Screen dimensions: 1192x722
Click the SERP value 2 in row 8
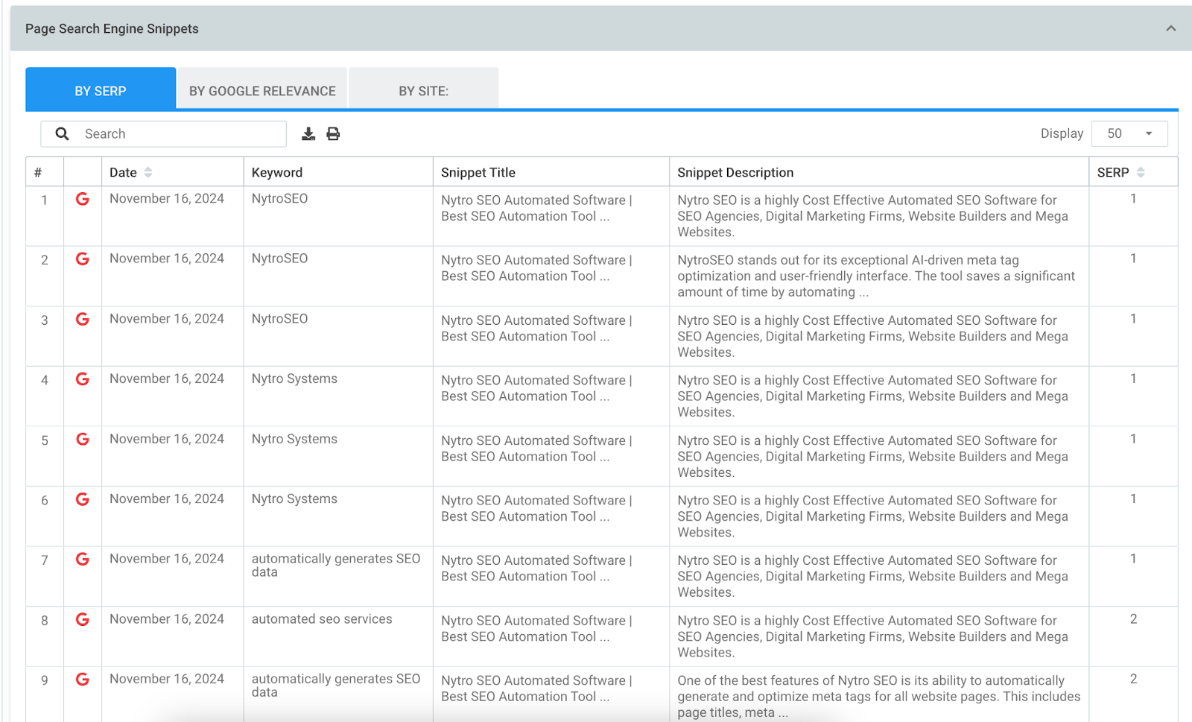pos(1133,619)
